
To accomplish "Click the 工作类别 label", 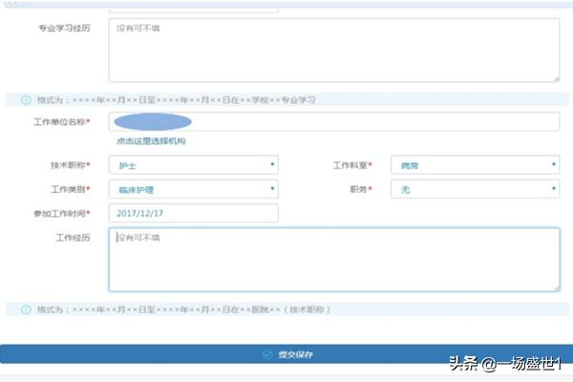I will point(70,189).
